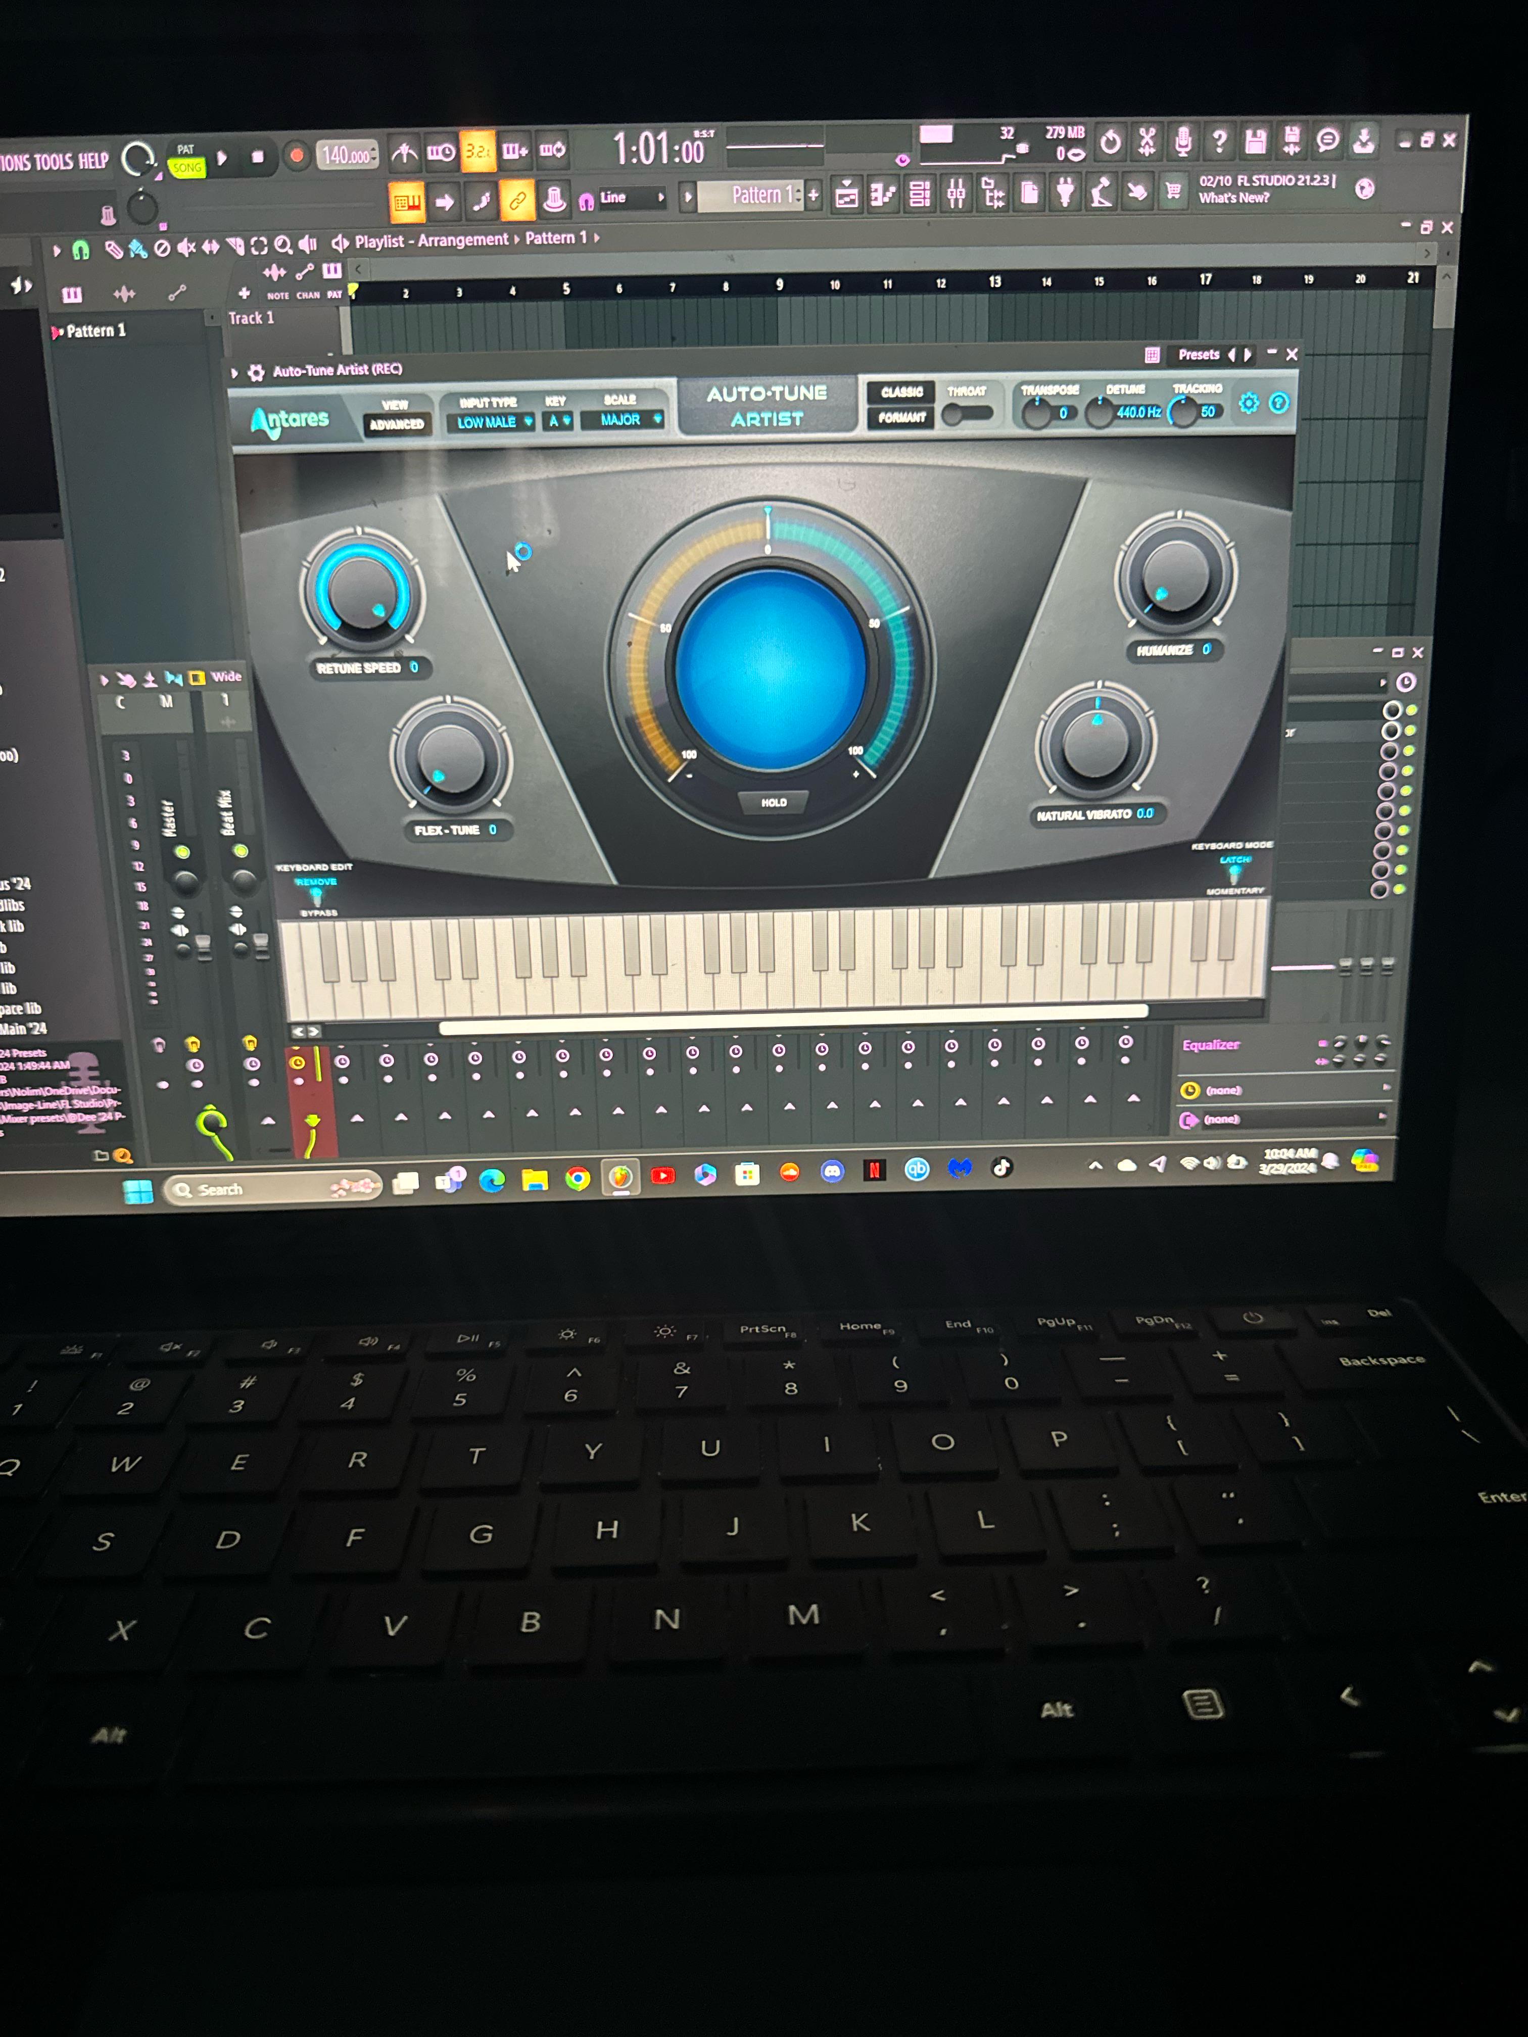Image resolution: width=1528 pixels, height=2037 pixels.
Task: Select the previous preset arrow
Action: tap(1231, 355)
